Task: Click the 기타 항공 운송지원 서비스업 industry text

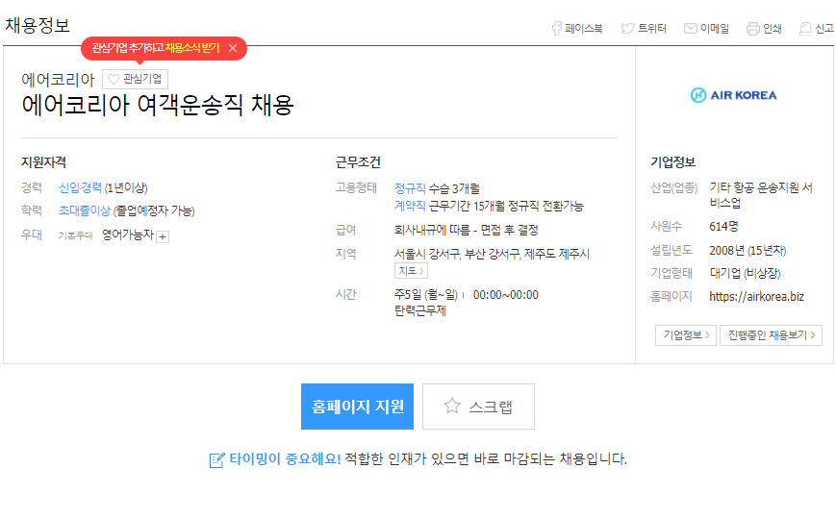Action: (x=761, y=195)
